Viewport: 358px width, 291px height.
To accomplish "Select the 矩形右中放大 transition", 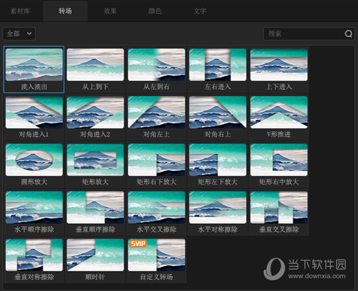I will tap(279, 160).
